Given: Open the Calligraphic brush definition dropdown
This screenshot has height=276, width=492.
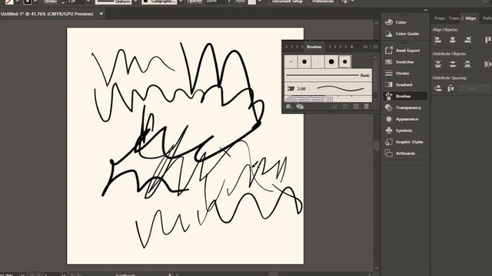Looking at the screenshot, I should tap(181, 2).
